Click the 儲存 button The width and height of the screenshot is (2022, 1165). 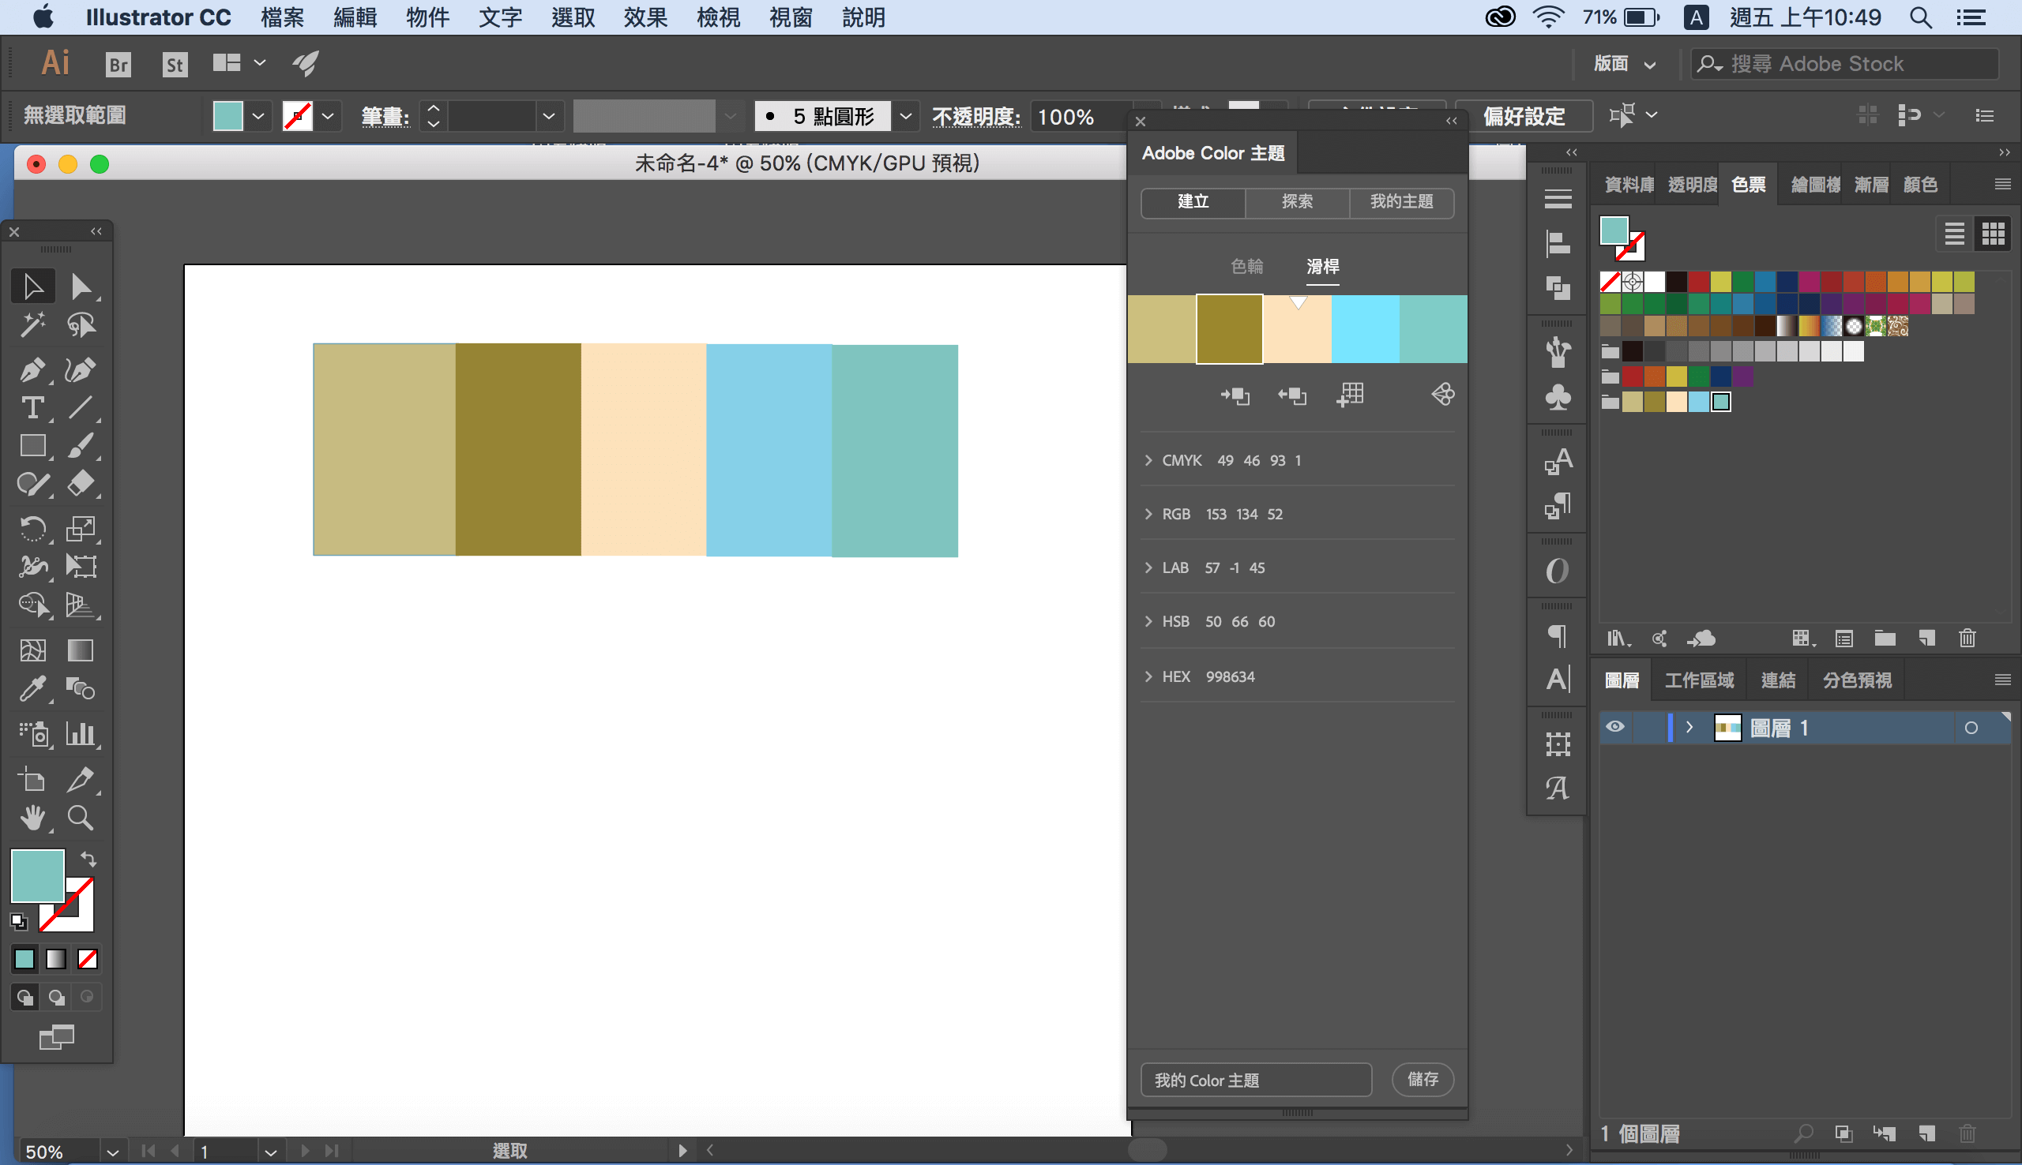point(1423,1080)
